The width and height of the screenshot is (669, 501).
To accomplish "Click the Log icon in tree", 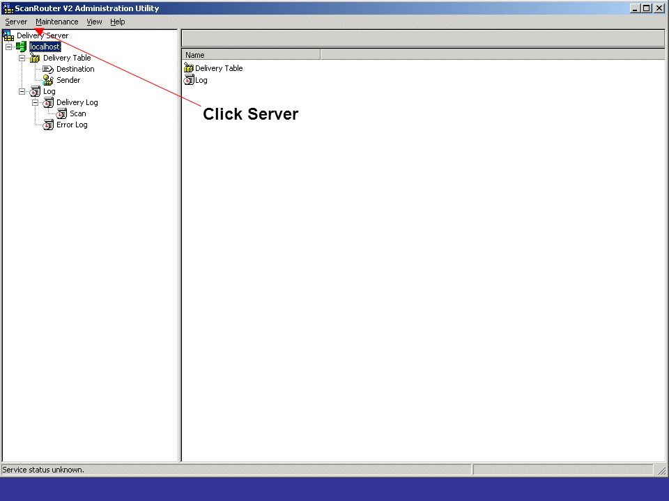I will pos(35,91).
